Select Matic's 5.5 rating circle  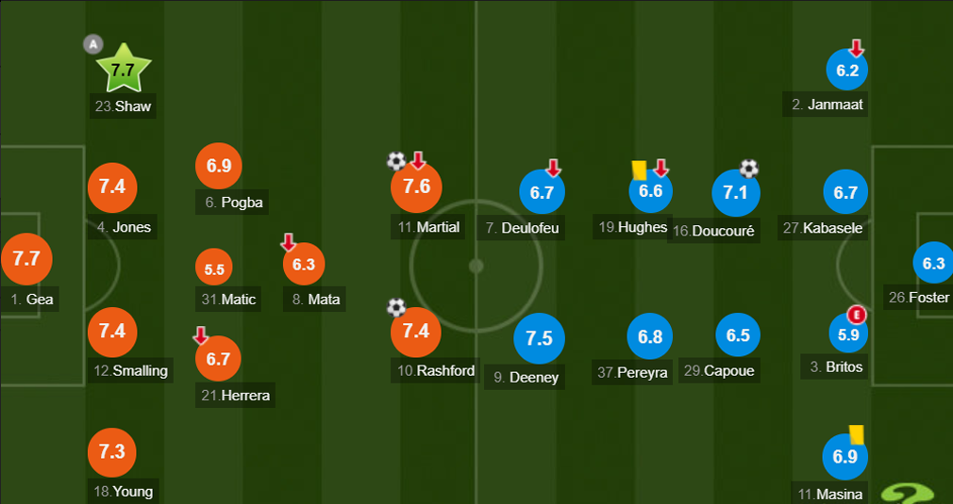coord(214,269)
